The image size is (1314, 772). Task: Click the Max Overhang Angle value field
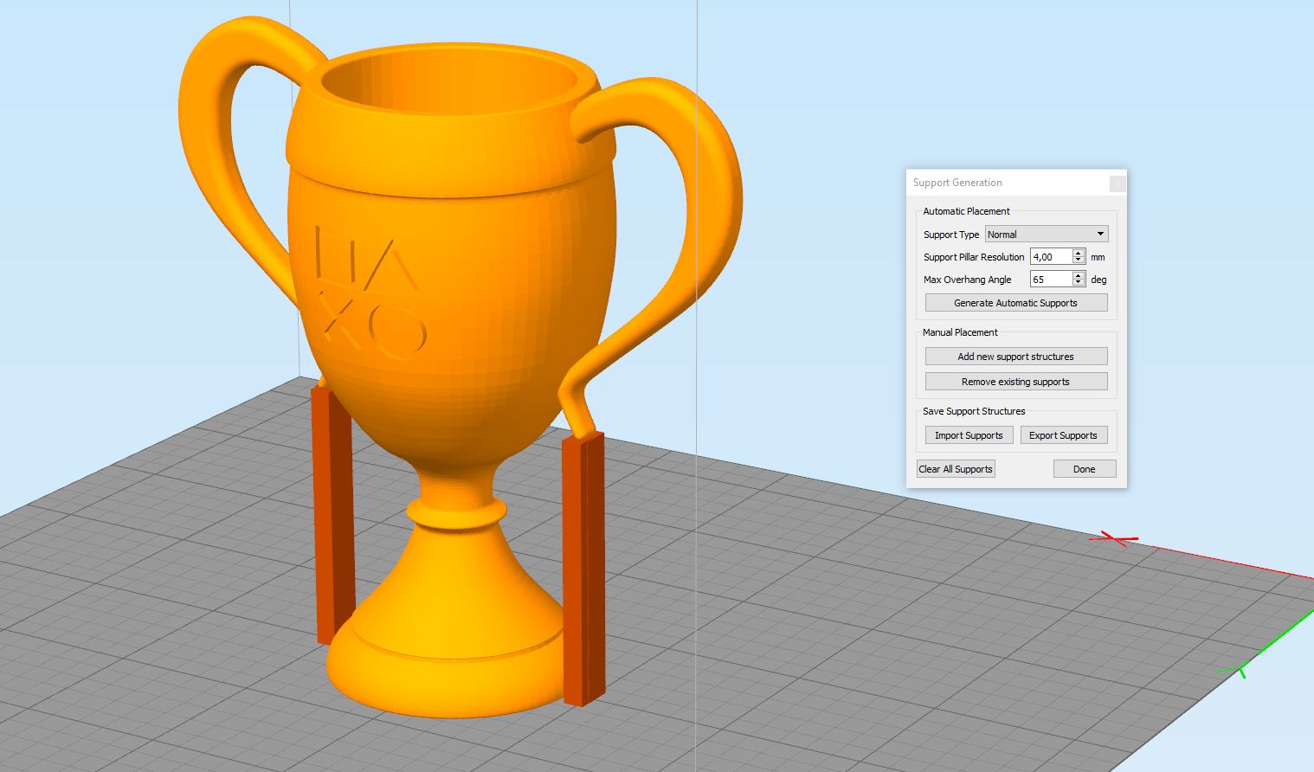[1051, 279]
